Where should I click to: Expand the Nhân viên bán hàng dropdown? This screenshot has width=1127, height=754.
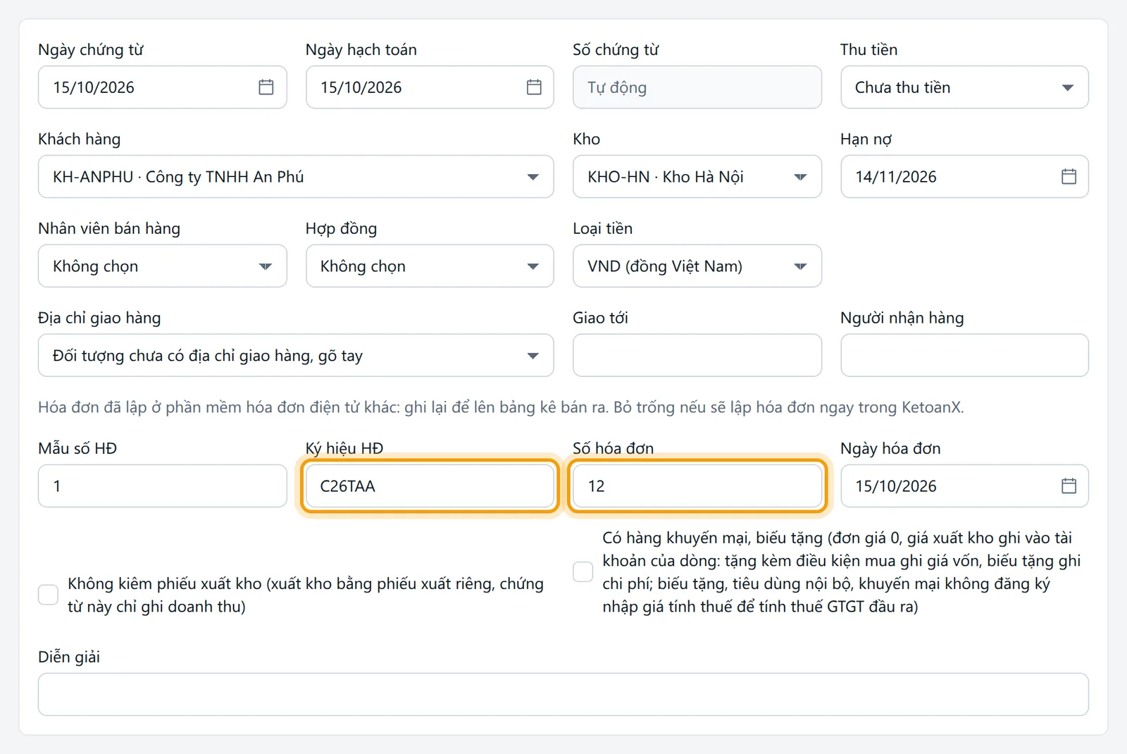162,266
